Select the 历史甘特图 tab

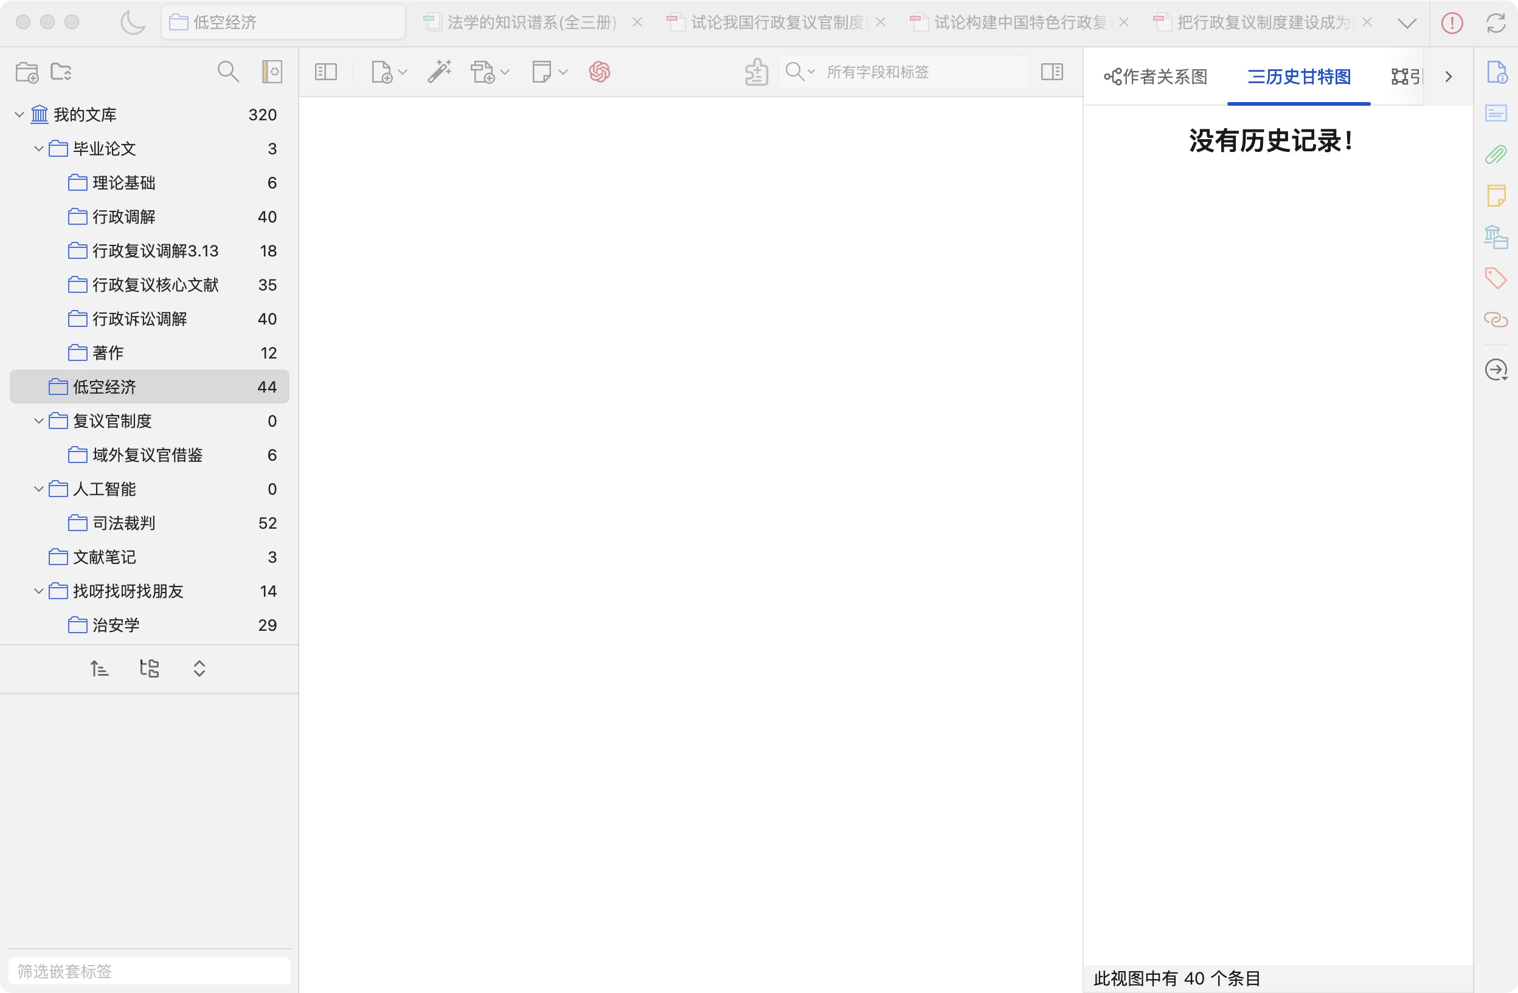(x=1298, y=77)
